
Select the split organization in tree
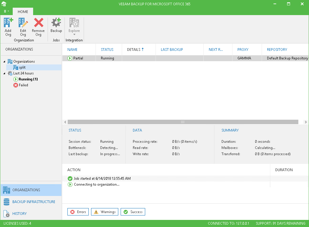pyautogui.click(x=22, y=67)
